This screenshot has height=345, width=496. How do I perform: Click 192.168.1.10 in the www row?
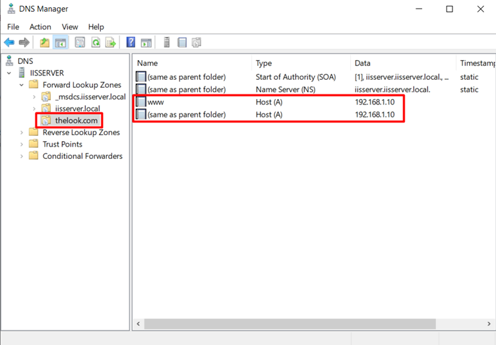375,102
